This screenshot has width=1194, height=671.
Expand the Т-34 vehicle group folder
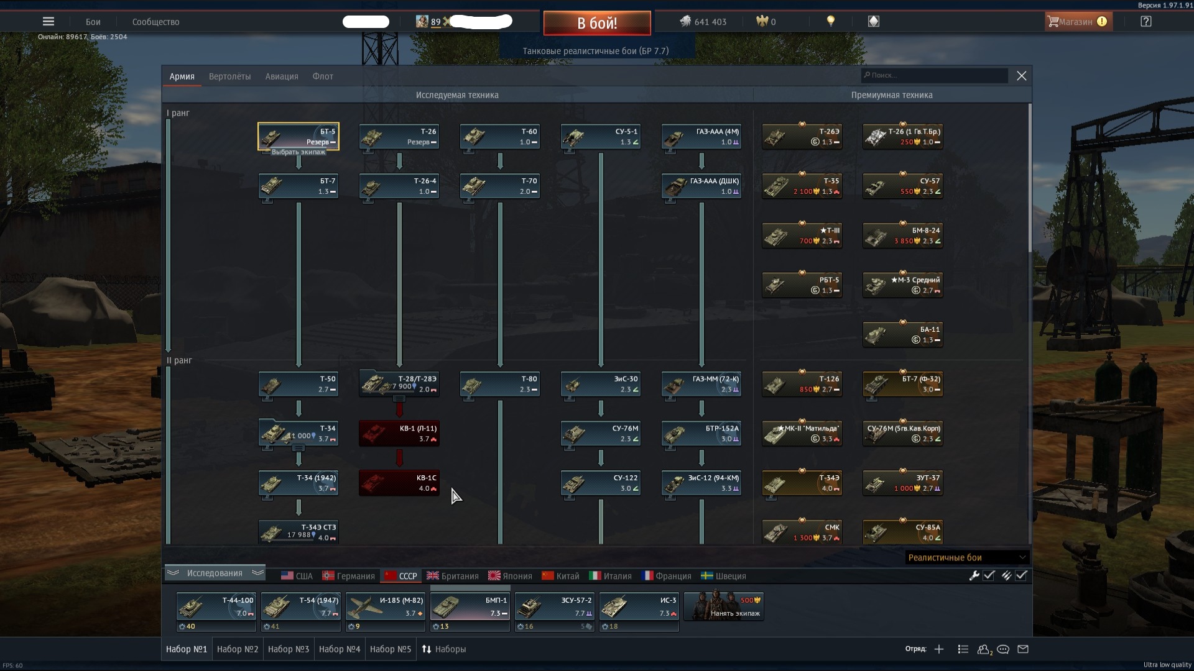(298, 448)
